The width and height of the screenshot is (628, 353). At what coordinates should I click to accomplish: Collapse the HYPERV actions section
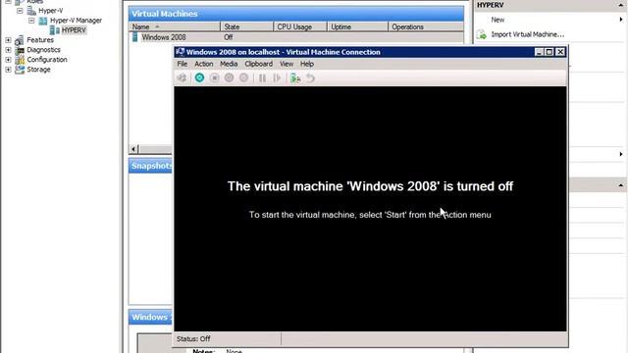[x=621, y=5]
